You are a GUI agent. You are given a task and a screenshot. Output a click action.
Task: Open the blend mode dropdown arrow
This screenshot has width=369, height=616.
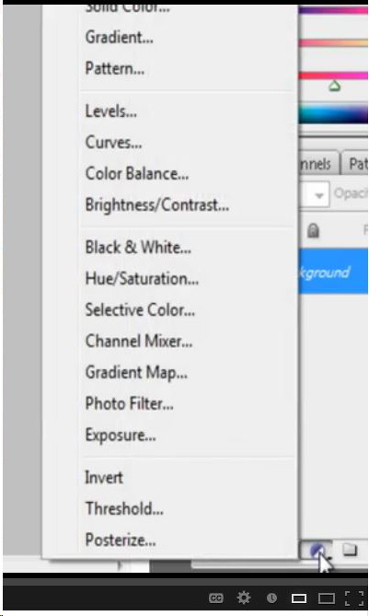pos(319,195)
